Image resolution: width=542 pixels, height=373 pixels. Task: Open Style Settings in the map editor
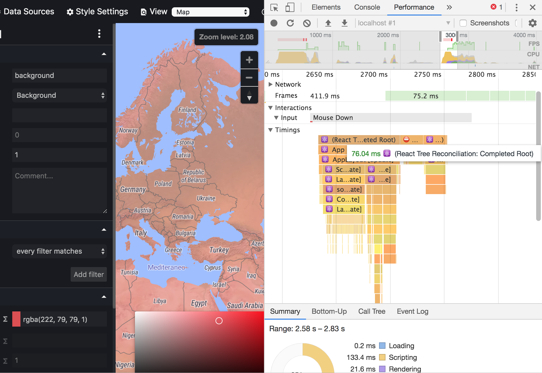97,12
